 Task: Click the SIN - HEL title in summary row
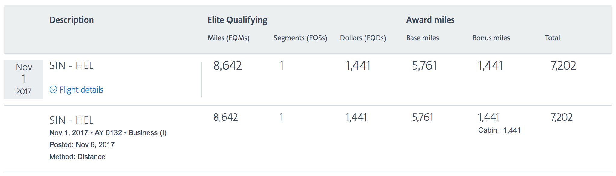(x=71, y=65)
